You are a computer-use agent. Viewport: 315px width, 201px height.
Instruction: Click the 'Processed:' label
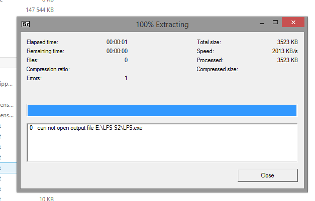pos(210,60)
